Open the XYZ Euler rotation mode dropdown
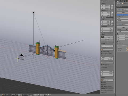 click(107, 18)
